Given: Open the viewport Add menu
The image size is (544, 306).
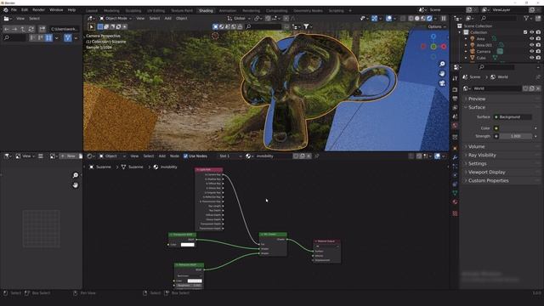Looking at the screenshot, I should pos(168,19).
